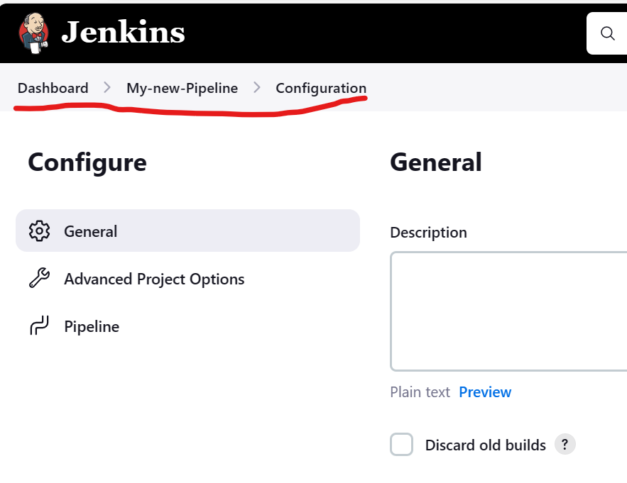Enable the Discard old builds checkbox
Image resolution: width=627 pixels, height=483 pixels.
pyautogui.click(x=401, y=444)
